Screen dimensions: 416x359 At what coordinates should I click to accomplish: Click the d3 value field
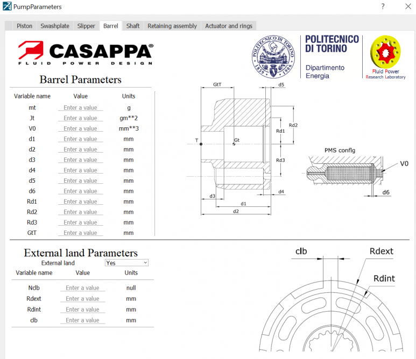pos(80,160)
